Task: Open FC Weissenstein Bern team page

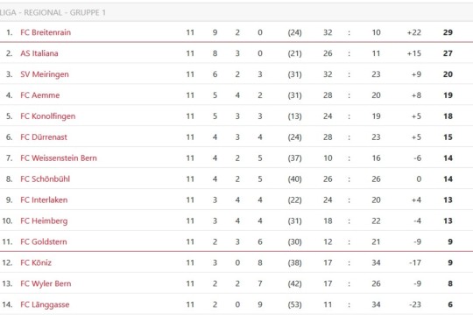Action: (59, 158)
